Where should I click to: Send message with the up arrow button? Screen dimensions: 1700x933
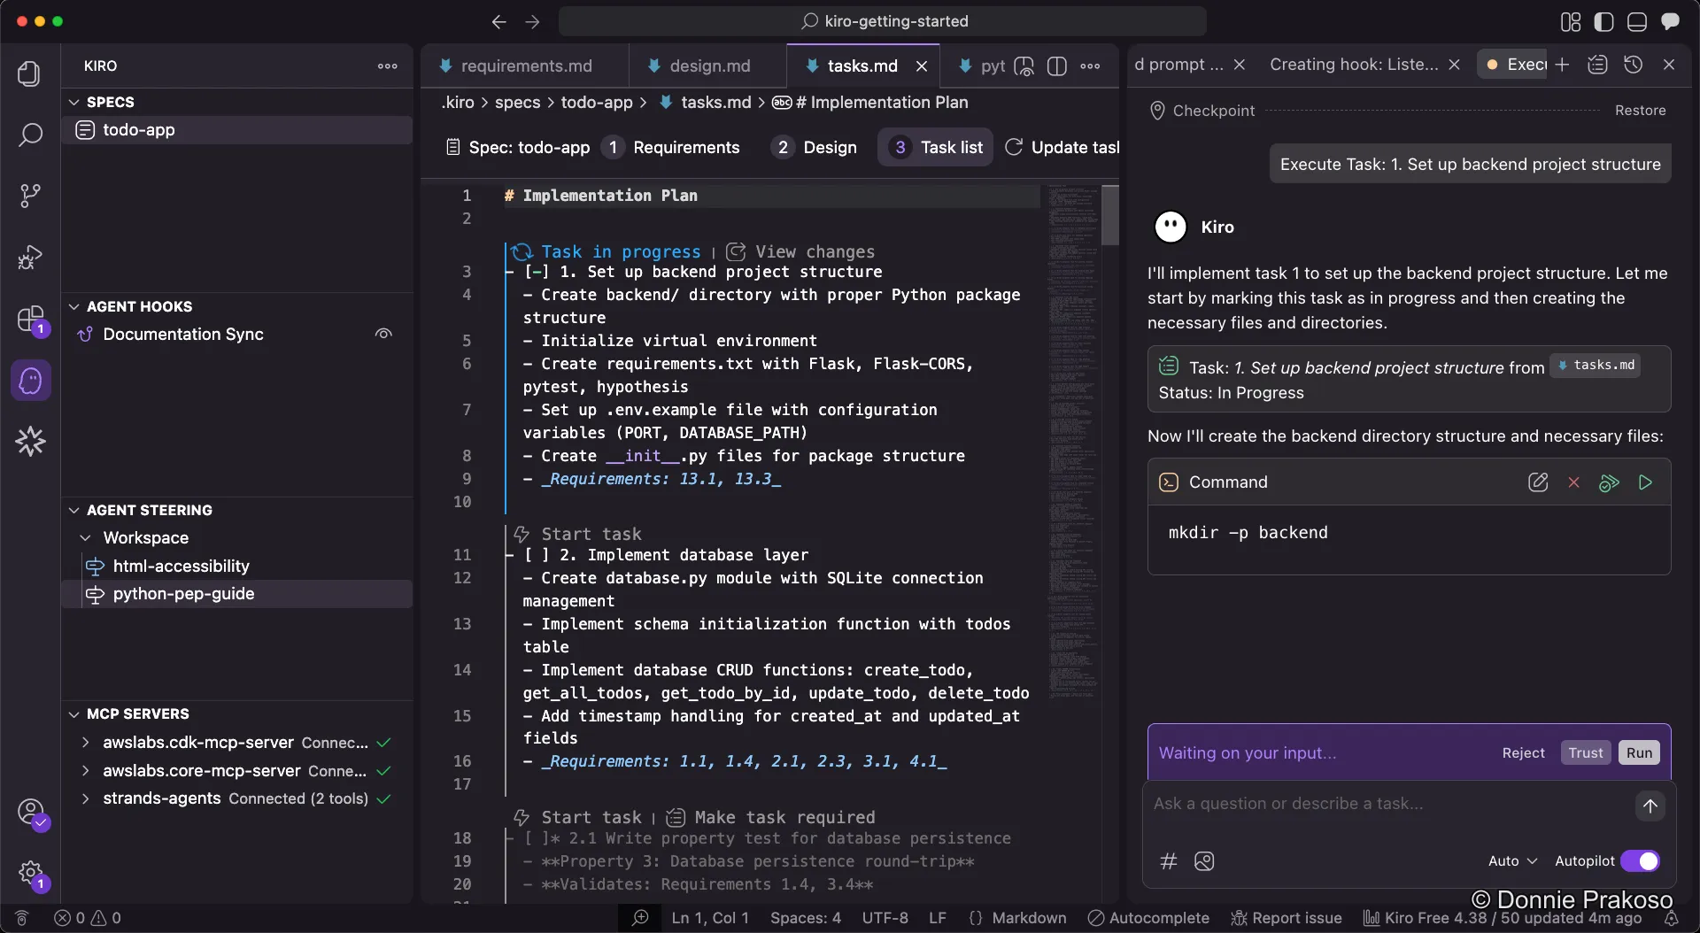point(1650,806)
